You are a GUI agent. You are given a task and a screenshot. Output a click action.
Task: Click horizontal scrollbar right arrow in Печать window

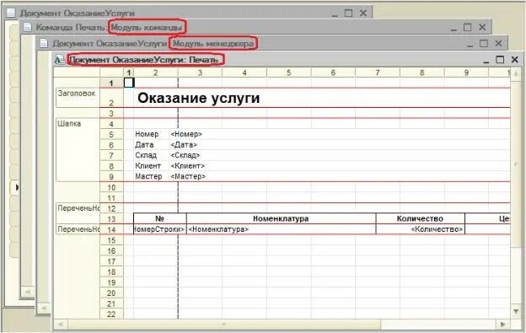point(503,325)
